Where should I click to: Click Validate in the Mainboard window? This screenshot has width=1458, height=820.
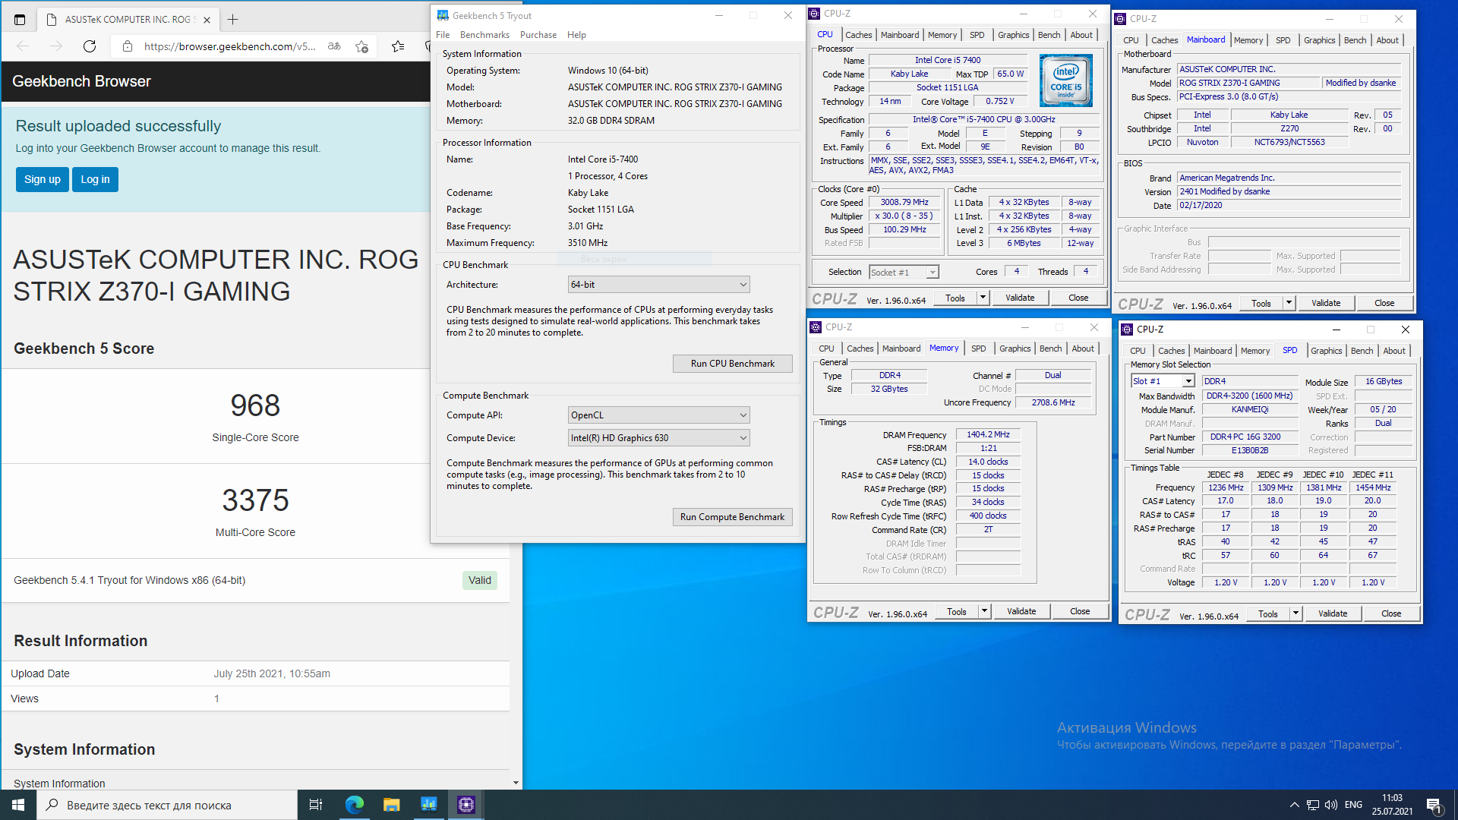(1326, 303)
